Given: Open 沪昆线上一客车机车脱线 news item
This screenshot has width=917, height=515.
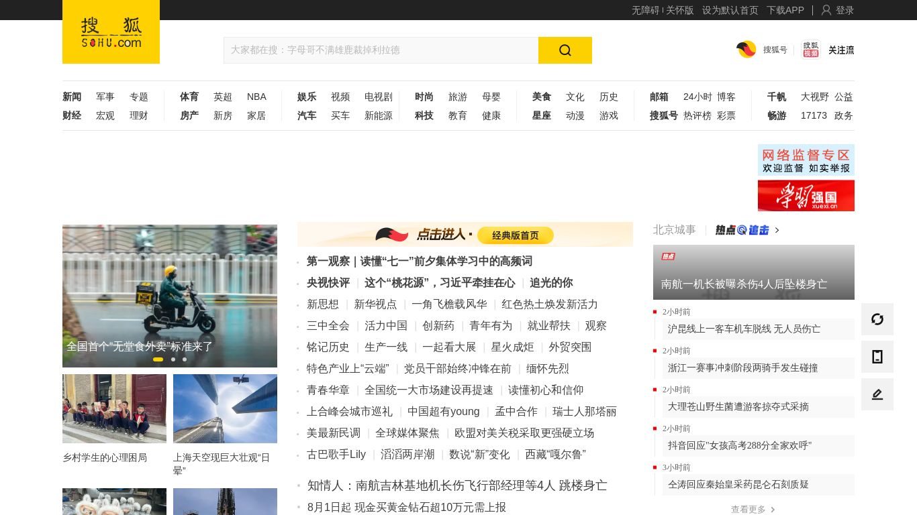Looking at the screenshot, I should click(759, 329).
